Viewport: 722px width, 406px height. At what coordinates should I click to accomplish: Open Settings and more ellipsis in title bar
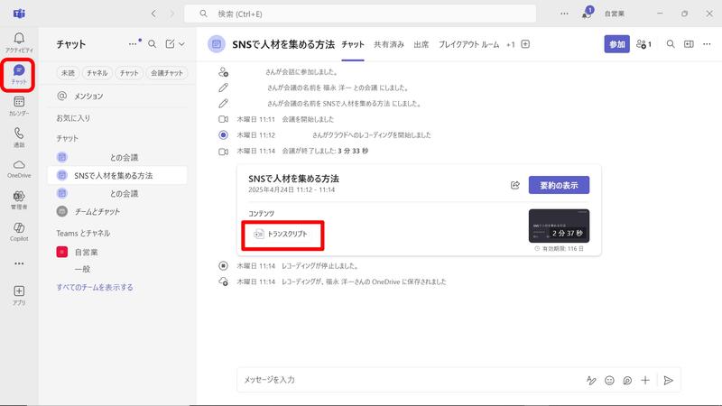[x=564, y=14]
